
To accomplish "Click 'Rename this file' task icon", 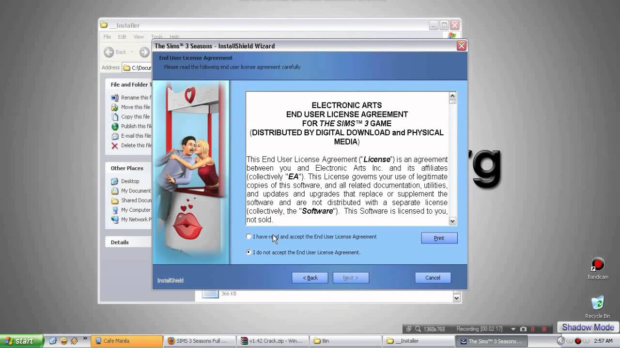I will click(x=115, y=98).
